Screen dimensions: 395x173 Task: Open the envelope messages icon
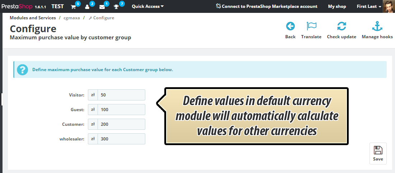click(102, 6)
